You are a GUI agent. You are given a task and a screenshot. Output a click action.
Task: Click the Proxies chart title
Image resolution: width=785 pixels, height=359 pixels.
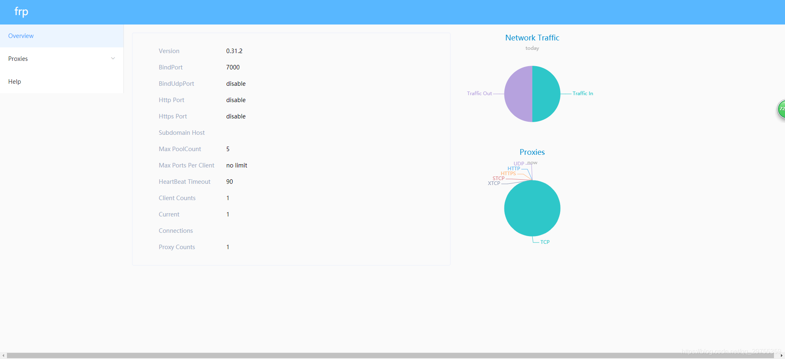click(532, 152)
